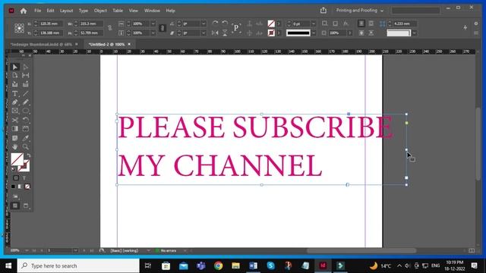Select the Gradient Swatch tool
Screen dimensions: 486x273
[x=15, y=129]
